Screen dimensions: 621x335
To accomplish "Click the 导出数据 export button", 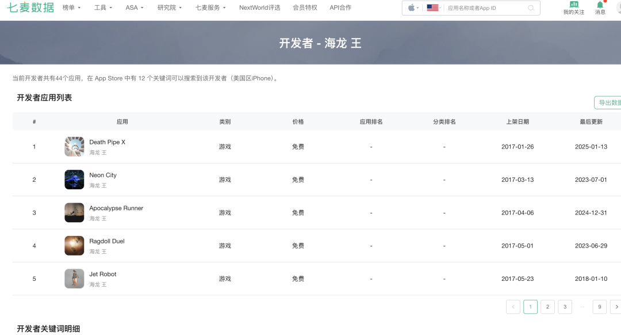I will pyautogui.click(x=608, y=102).
